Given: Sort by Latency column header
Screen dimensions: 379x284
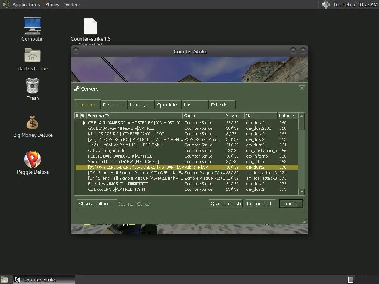Looking at the screenshot, I should [x=287, y=116].
